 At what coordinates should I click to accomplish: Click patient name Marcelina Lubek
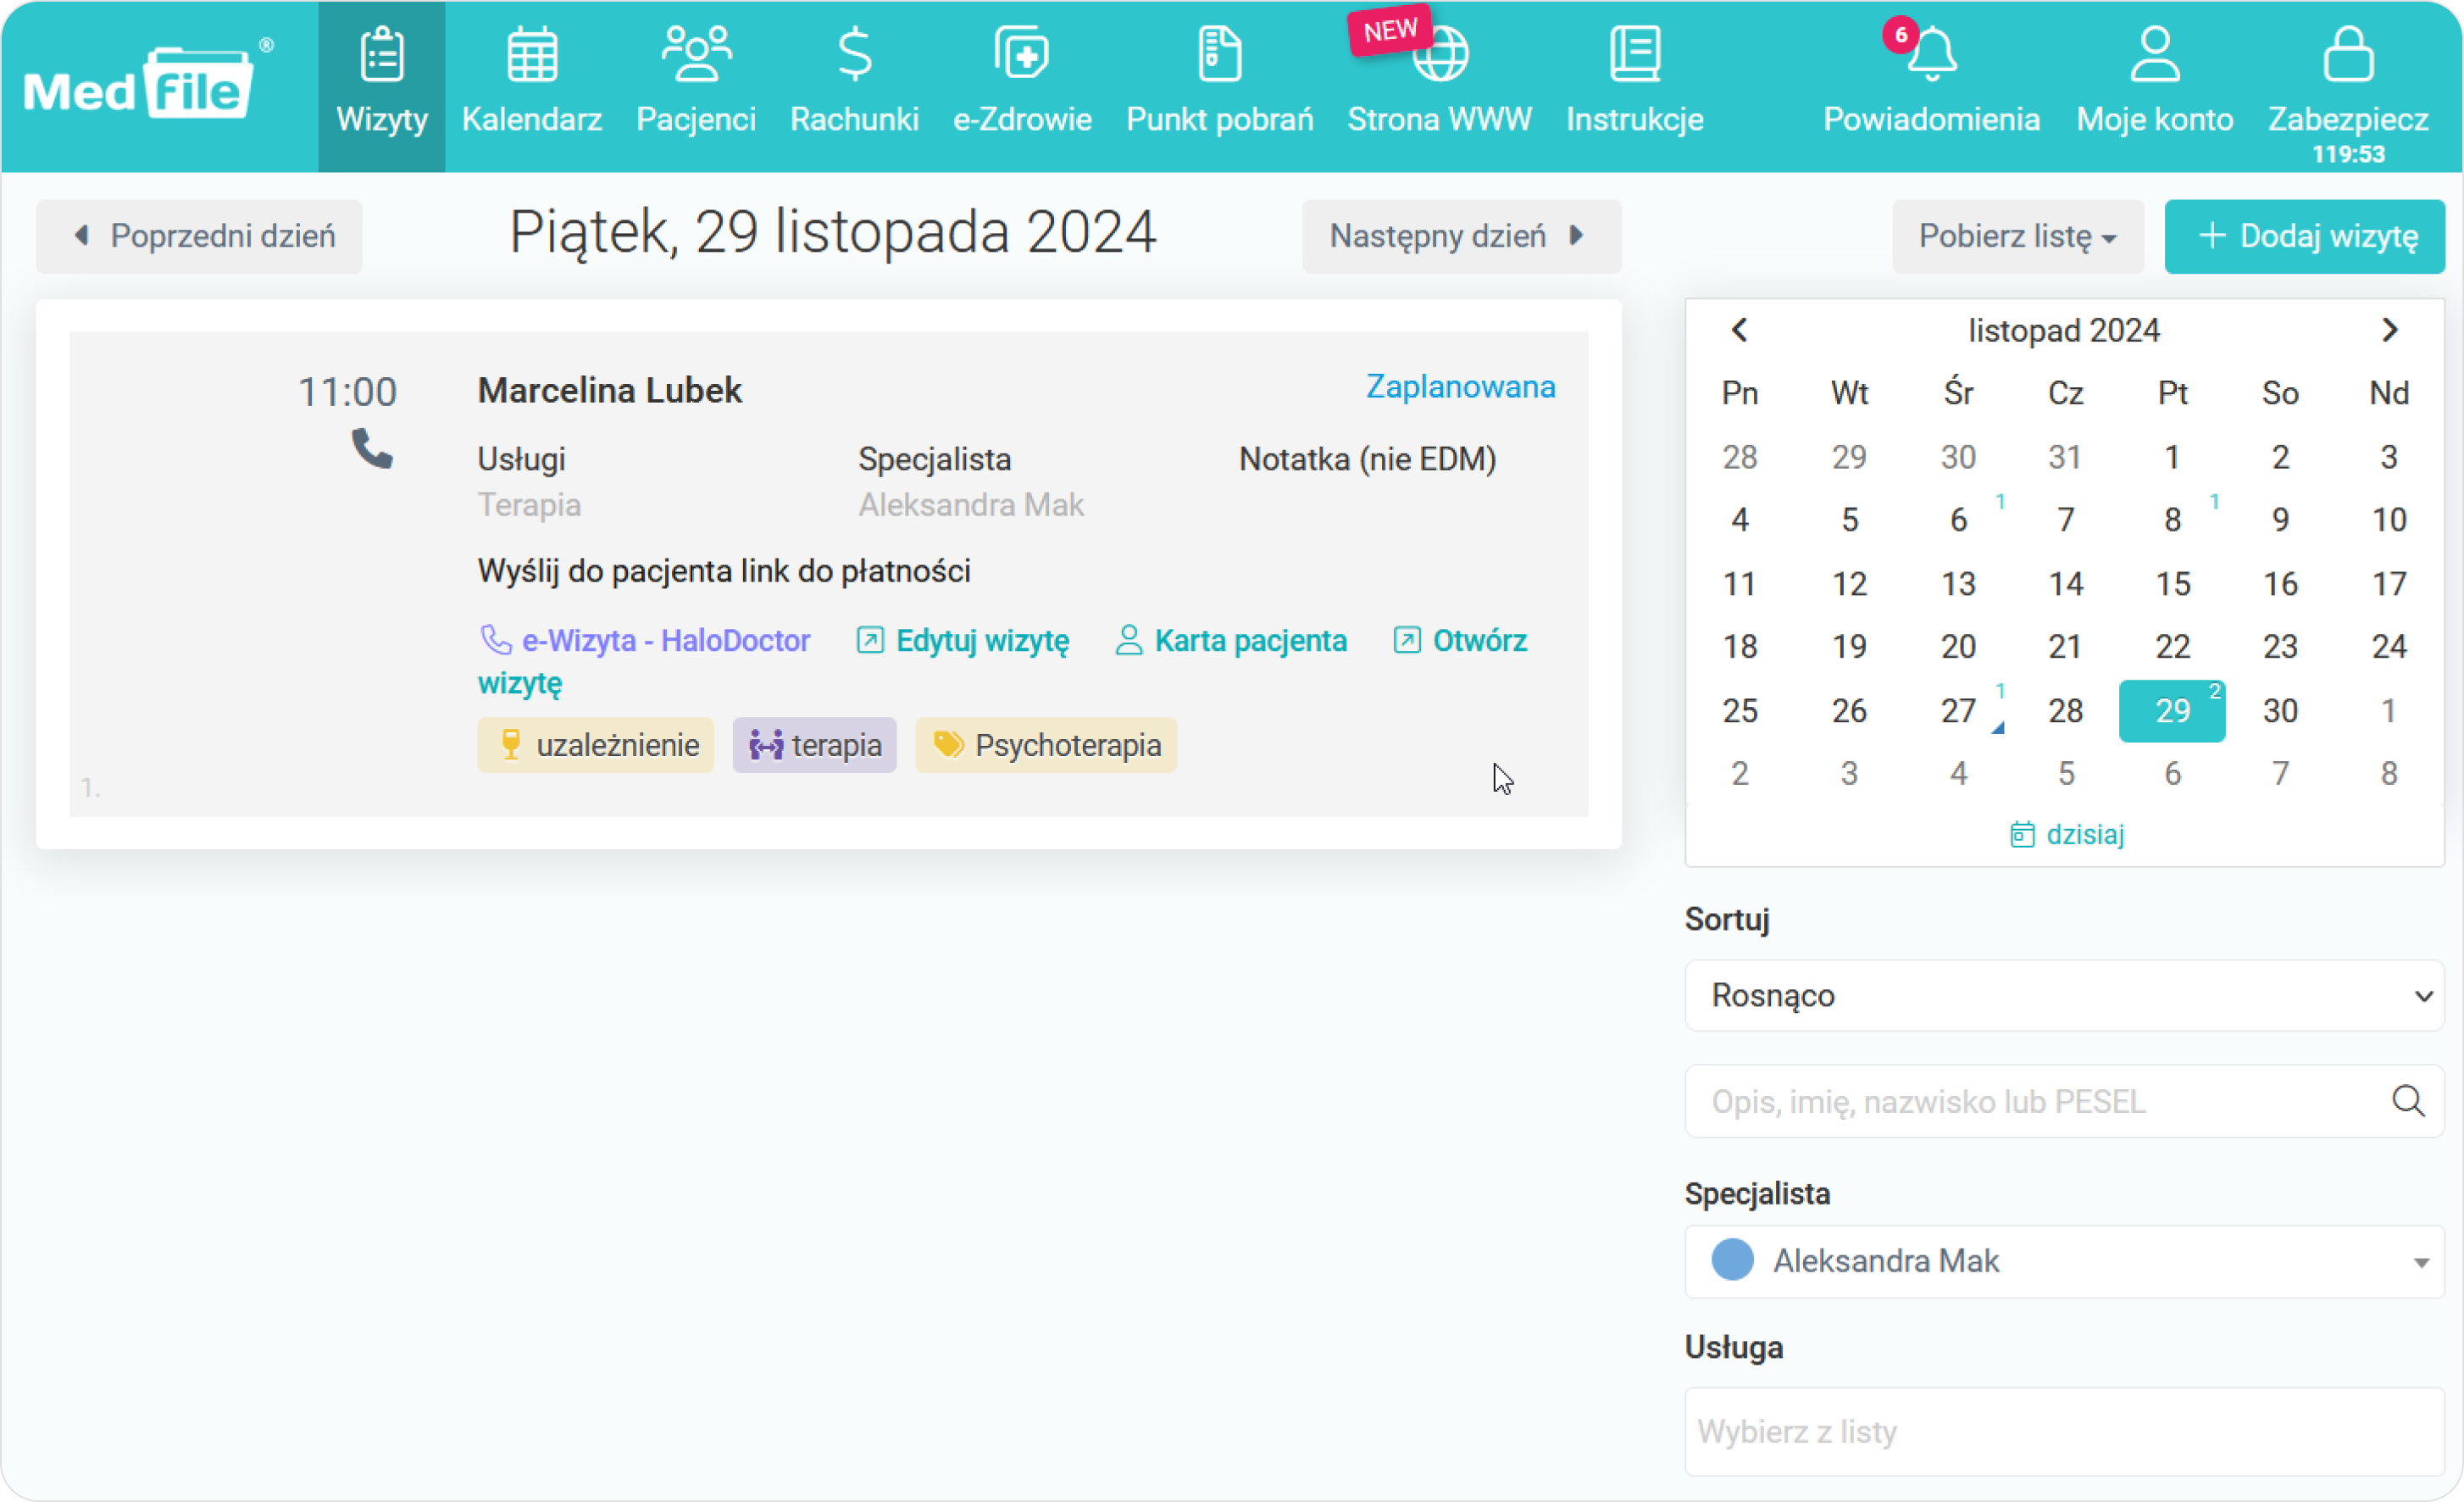tap(610, 390)
